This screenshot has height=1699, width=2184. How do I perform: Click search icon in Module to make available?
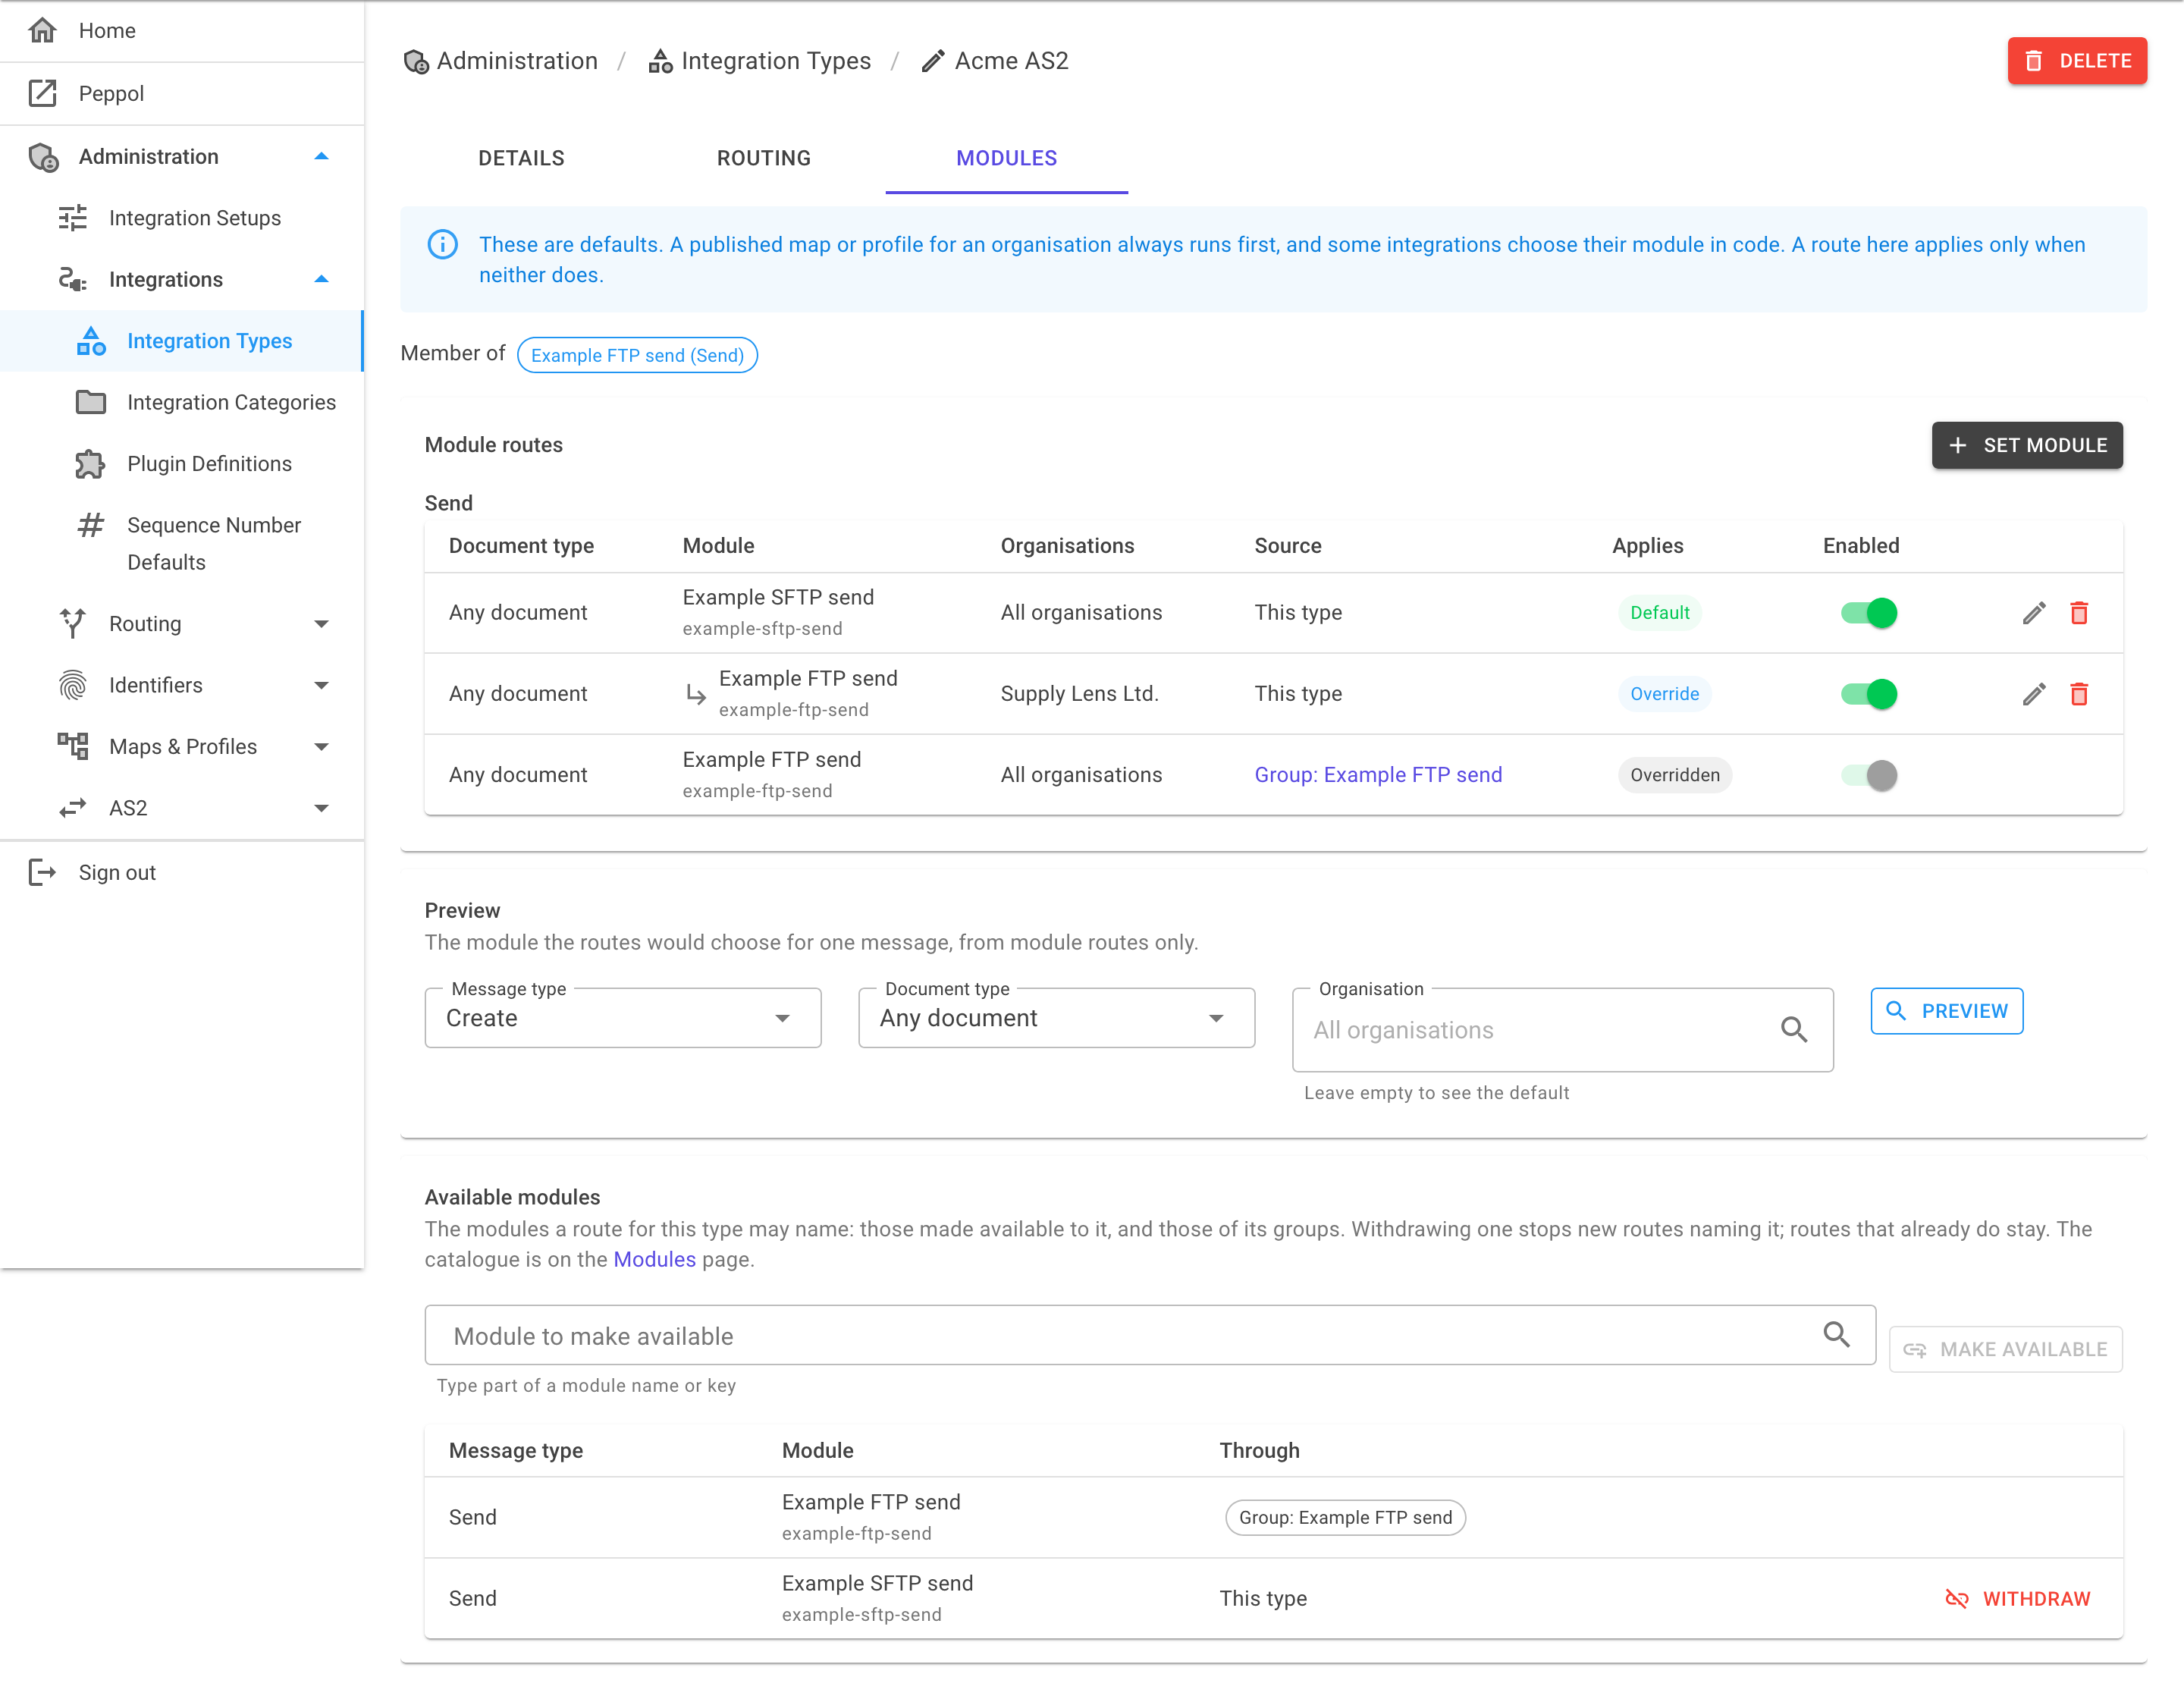pyautogui.click(x=1837, y=1335)
